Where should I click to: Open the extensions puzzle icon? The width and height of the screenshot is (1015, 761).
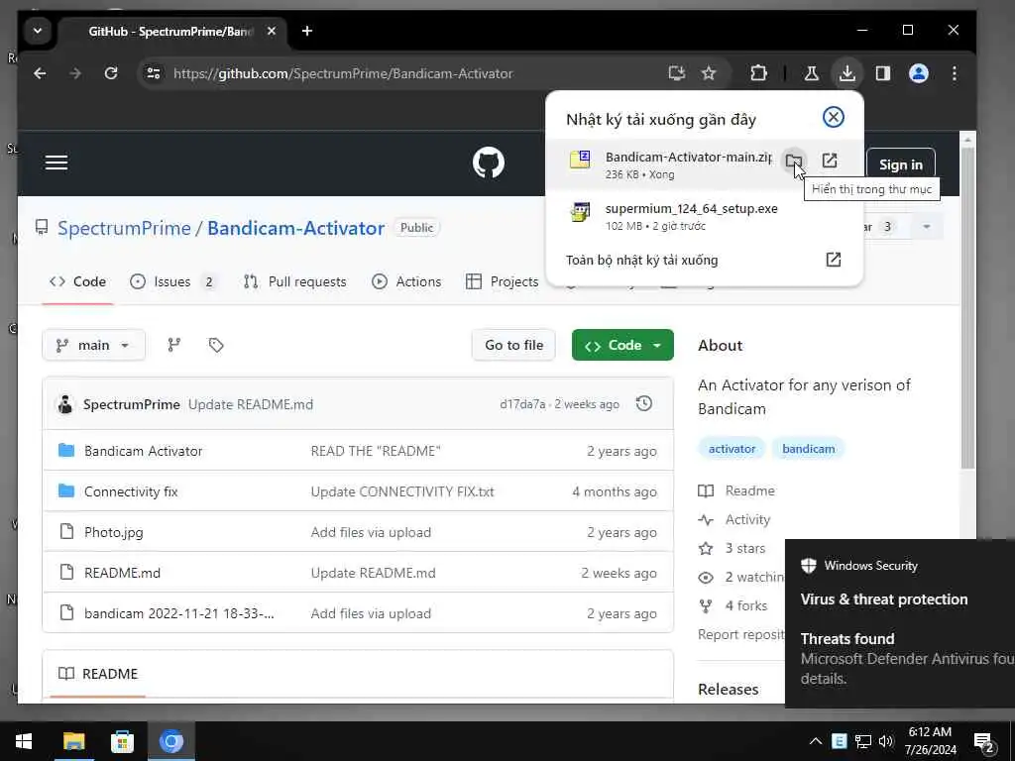point(758,73)
